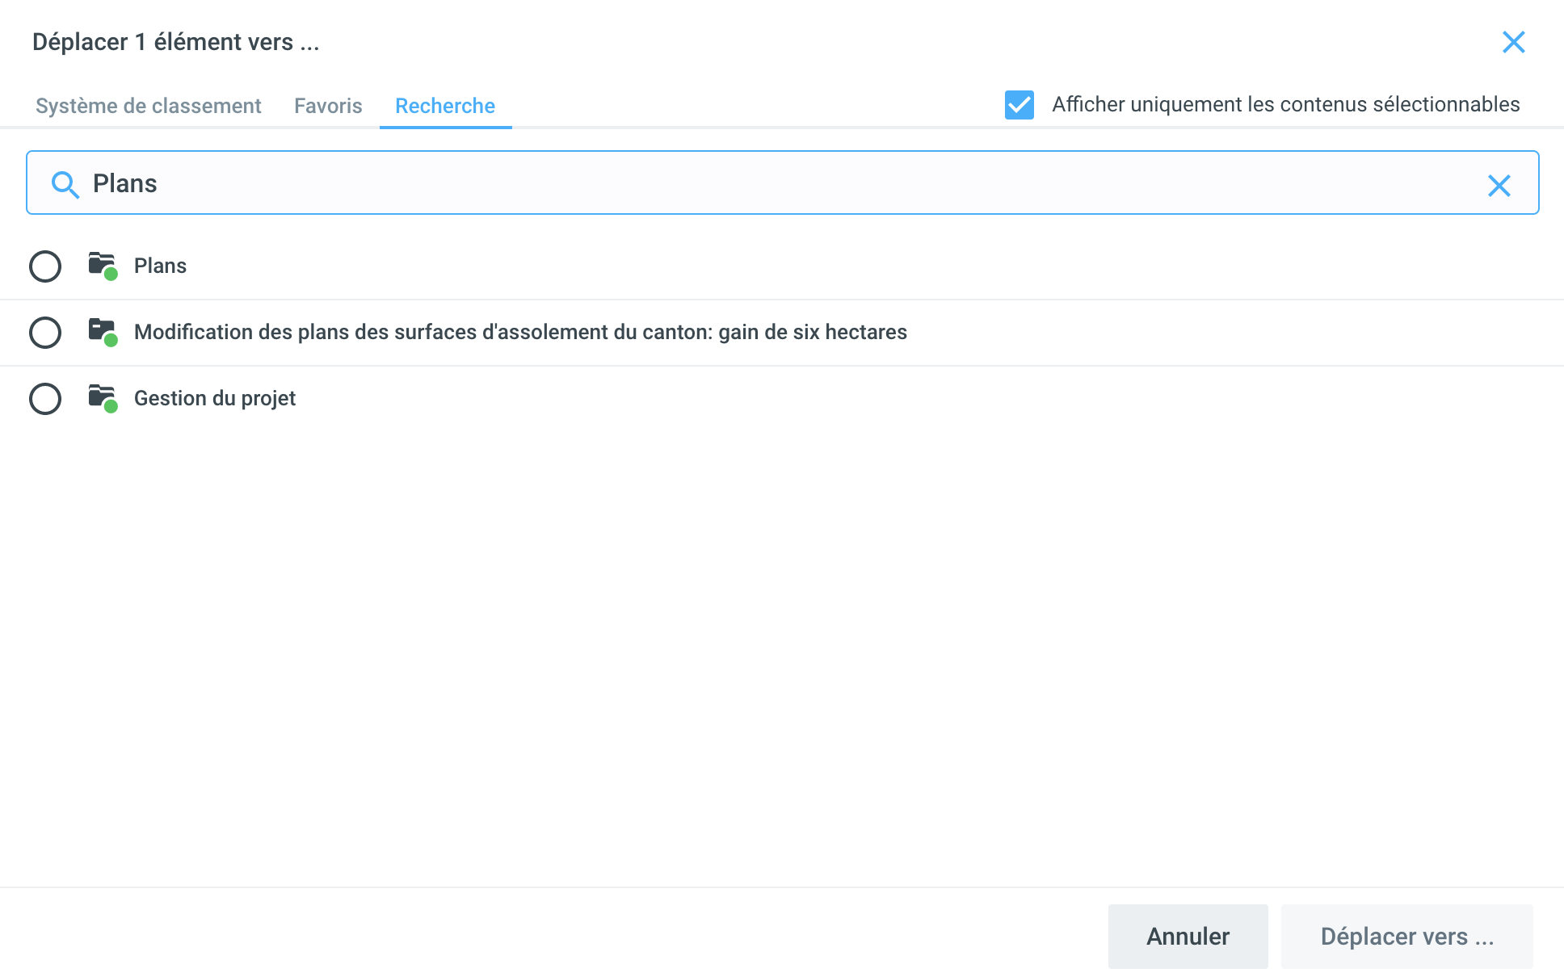The width and height of the screenshot is (1564, 977).
Task: Click the Modification des plans result text
Action: pyautogui.click(x=520, y=332)
